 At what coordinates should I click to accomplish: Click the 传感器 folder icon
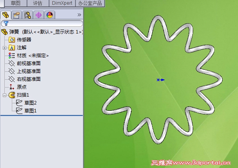[12, 40]
